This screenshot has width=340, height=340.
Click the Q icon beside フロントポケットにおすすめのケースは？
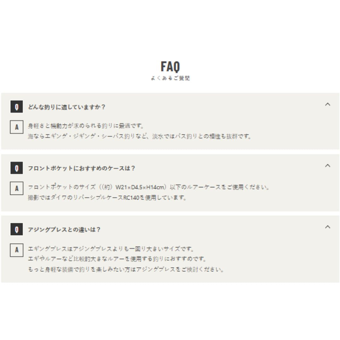point(17,168)
